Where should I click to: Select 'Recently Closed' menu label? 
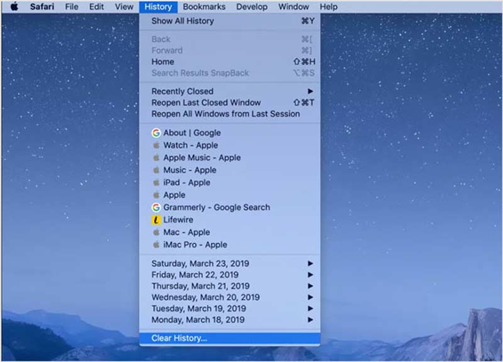[x=182, y=91]
